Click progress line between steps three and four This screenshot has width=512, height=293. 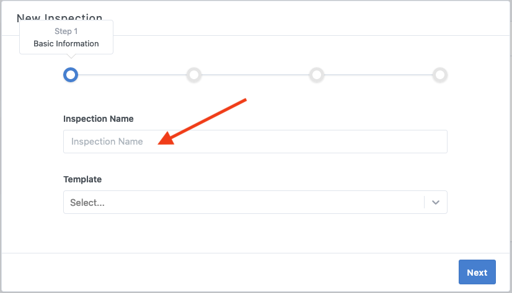click(x=378, y=75)
